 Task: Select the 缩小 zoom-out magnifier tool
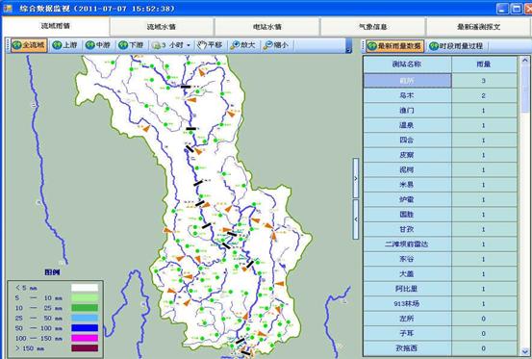(x=276, y=45)
